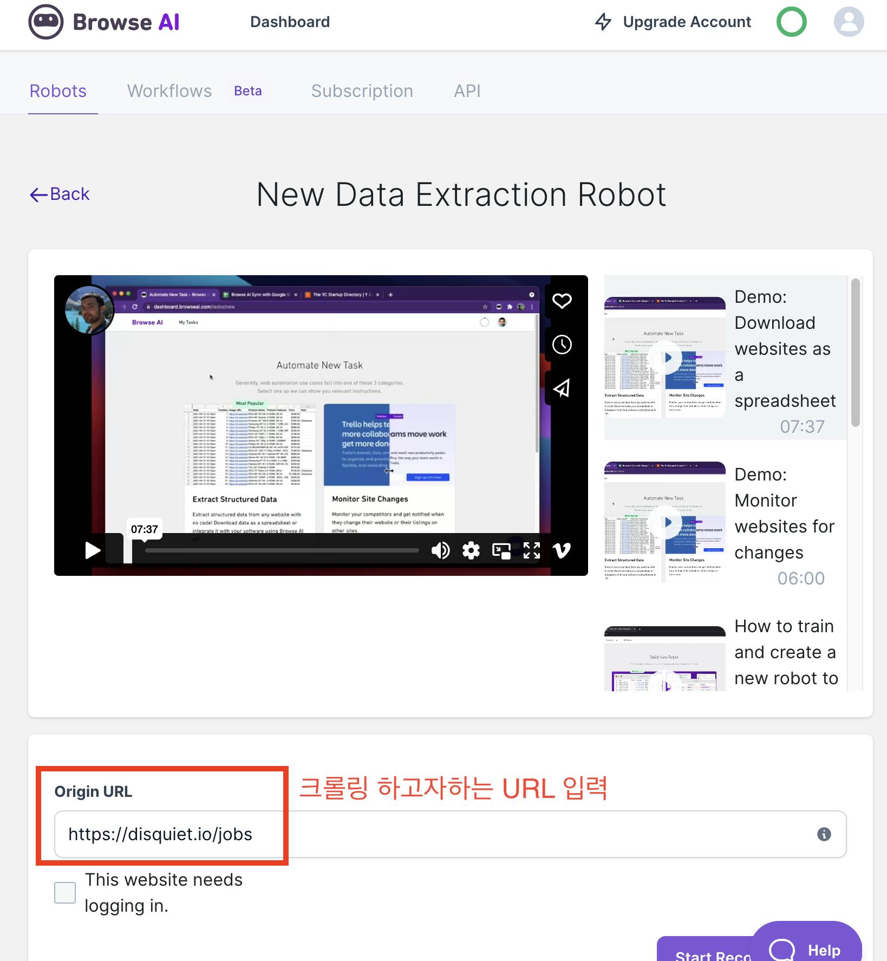The height and width of the screenshot is (961, 887).
Task: Click the green circle status icon
Action: pos(791,22)
